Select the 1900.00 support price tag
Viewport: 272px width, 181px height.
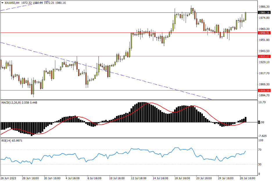(265, 90)
